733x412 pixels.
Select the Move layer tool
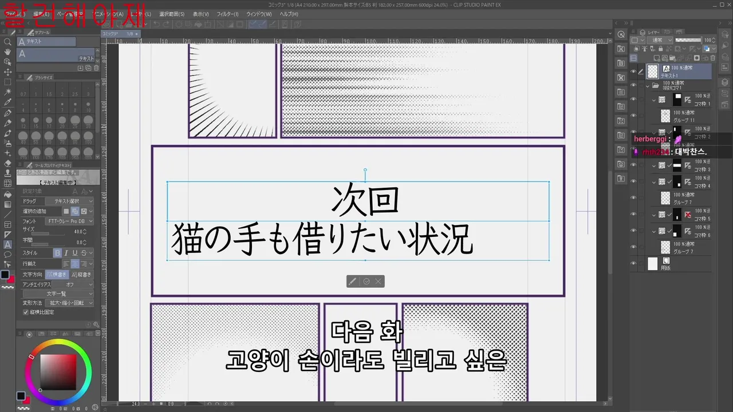click(x=7, y=72)
